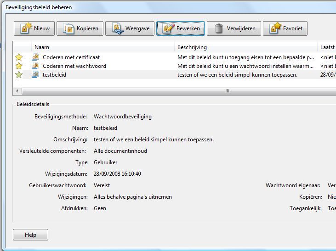Toggle favorite star for Coderen met wachtwoord

click(19, 66)
